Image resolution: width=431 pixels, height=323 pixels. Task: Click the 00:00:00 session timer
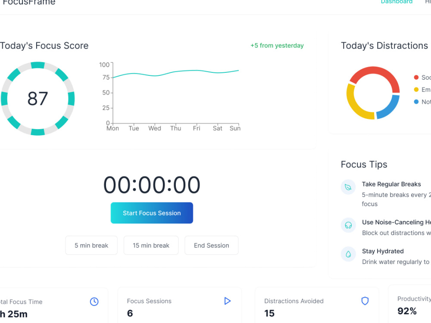pos(152,185)
